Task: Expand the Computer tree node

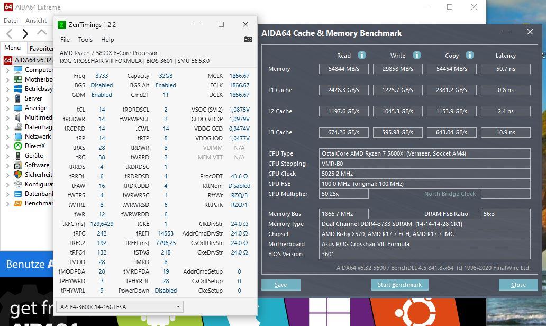Action: [7, 70]
